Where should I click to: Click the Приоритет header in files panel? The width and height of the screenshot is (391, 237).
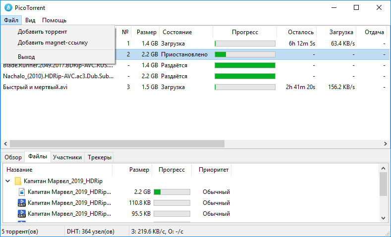212,170
